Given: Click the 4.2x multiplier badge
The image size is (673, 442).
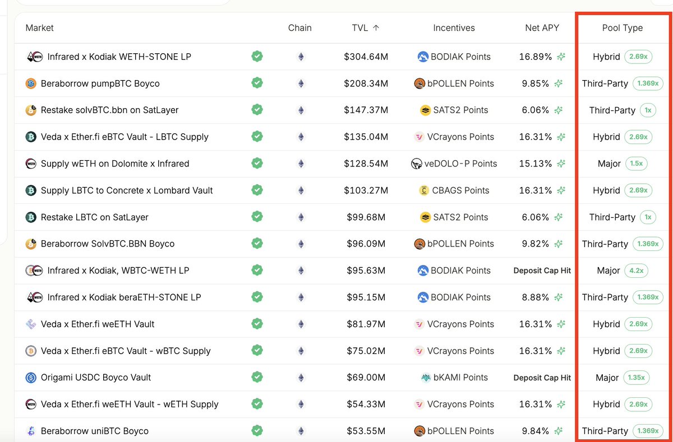Looking at the screenshot, I should click(636, 271).
